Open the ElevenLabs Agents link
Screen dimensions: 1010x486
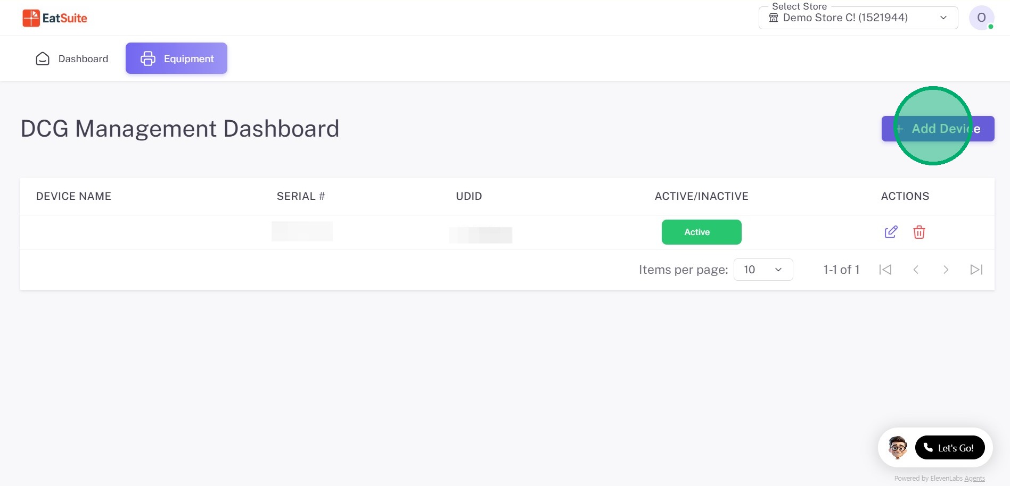click(x=974, y=479)
